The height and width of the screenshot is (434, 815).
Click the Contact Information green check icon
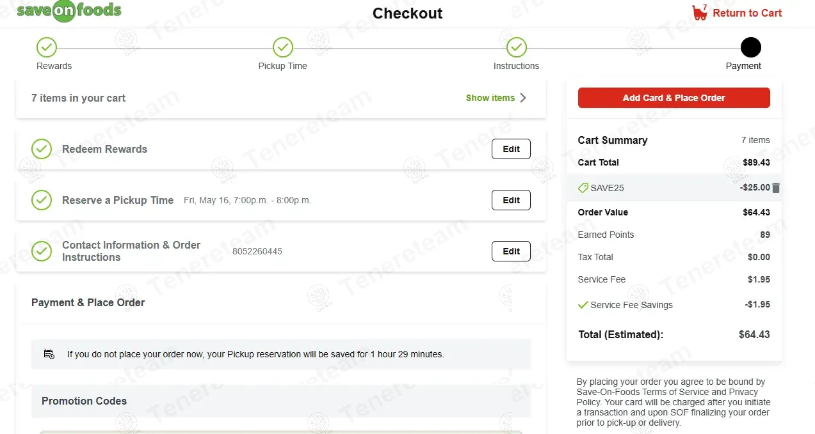[x=42, y=251]
